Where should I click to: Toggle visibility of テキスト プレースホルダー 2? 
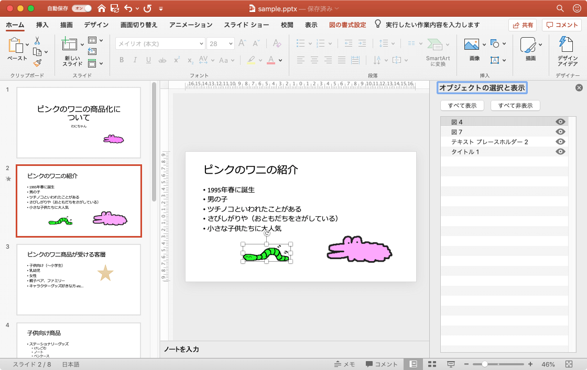[560, 142]
